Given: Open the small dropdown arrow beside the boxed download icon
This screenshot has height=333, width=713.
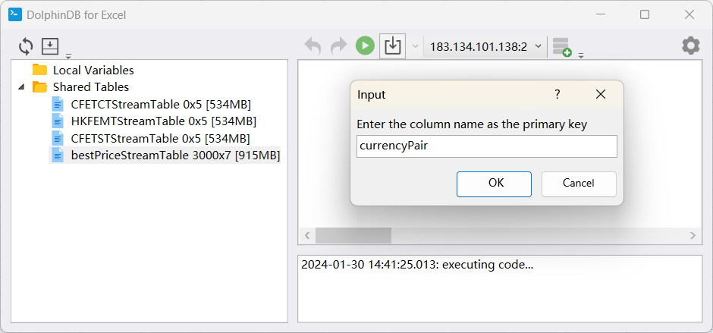Looking at the screenshot, I should [415, 47].
